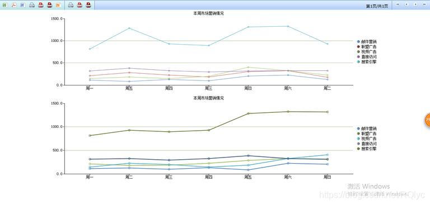Click 1500.0 y-axis value in top chart
The height and width of the screenshot is (205, 430).
pos(57,18)
